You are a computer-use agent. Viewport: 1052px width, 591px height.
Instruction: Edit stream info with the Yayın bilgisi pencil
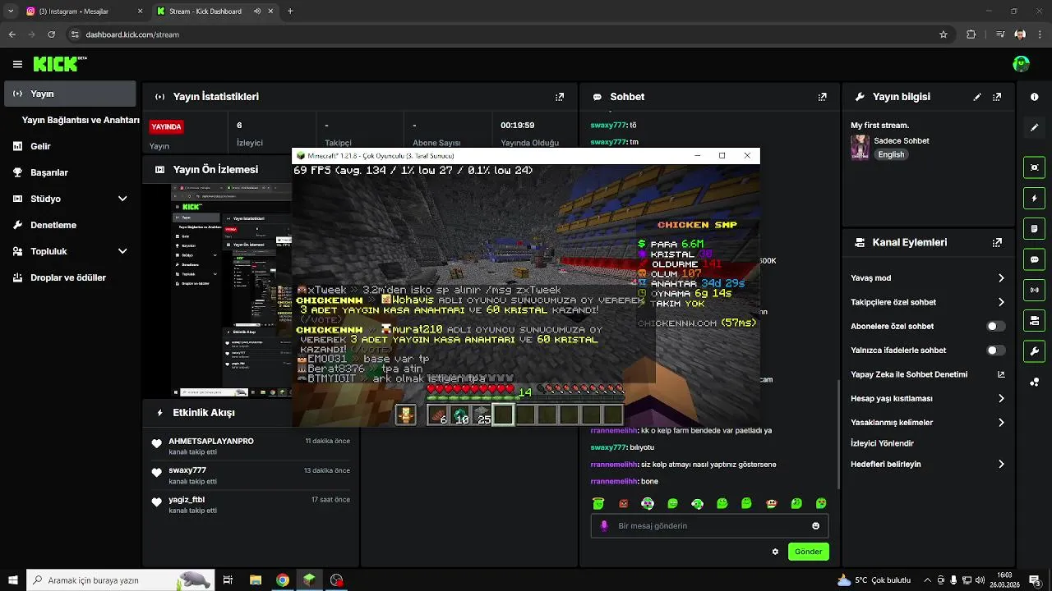point(977,97)
